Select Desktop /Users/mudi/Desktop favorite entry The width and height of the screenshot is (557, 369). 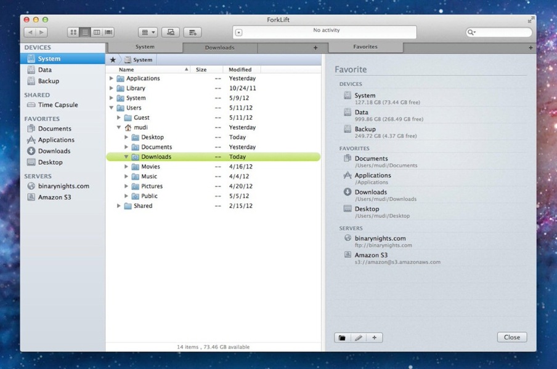[431, 212]
